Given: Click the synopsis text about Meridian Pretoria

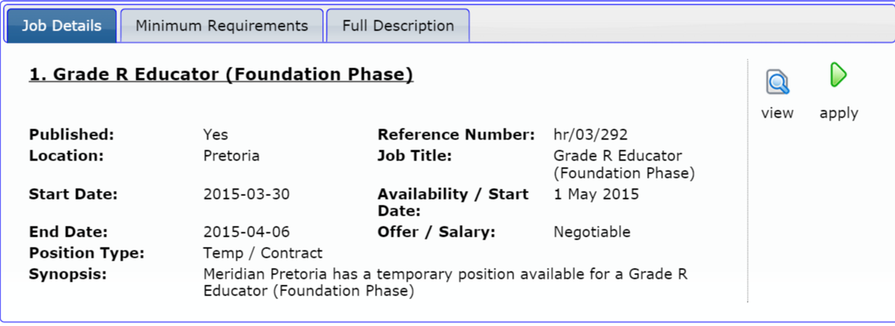Looking at the screenshot, I should click(445, 283).
